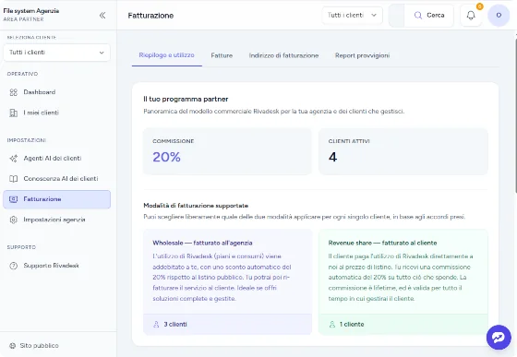Click the Fatturazione sidebar icon

pyautogui.click(x=14, y=199)
